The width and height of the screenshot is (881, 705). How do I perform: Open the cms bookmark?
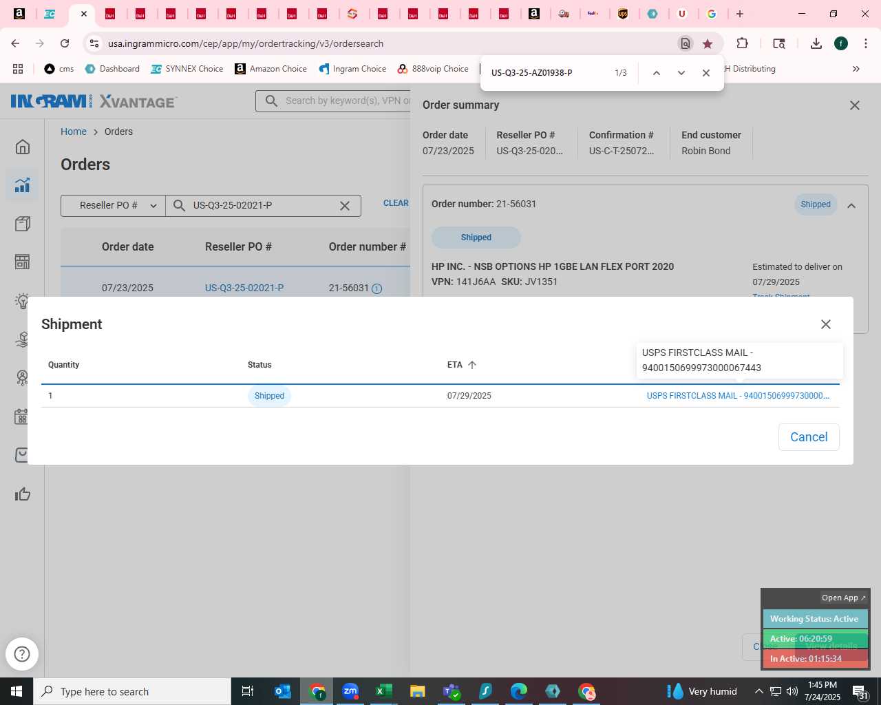[x=59, y=69]
